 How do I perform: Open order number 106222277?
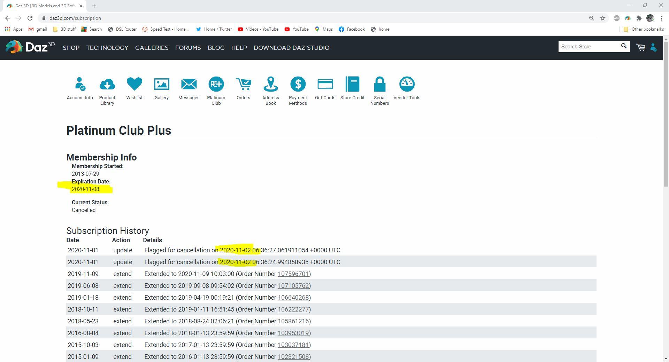(293, 309)
